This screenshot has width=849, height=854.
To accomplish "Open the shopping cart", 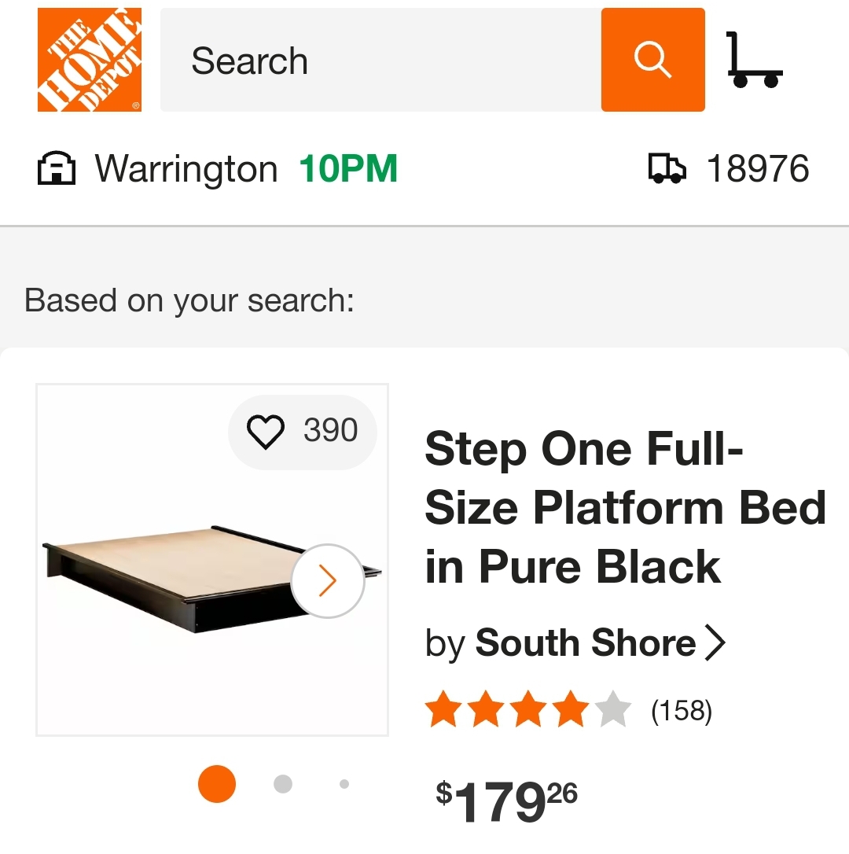I will 753,61.
